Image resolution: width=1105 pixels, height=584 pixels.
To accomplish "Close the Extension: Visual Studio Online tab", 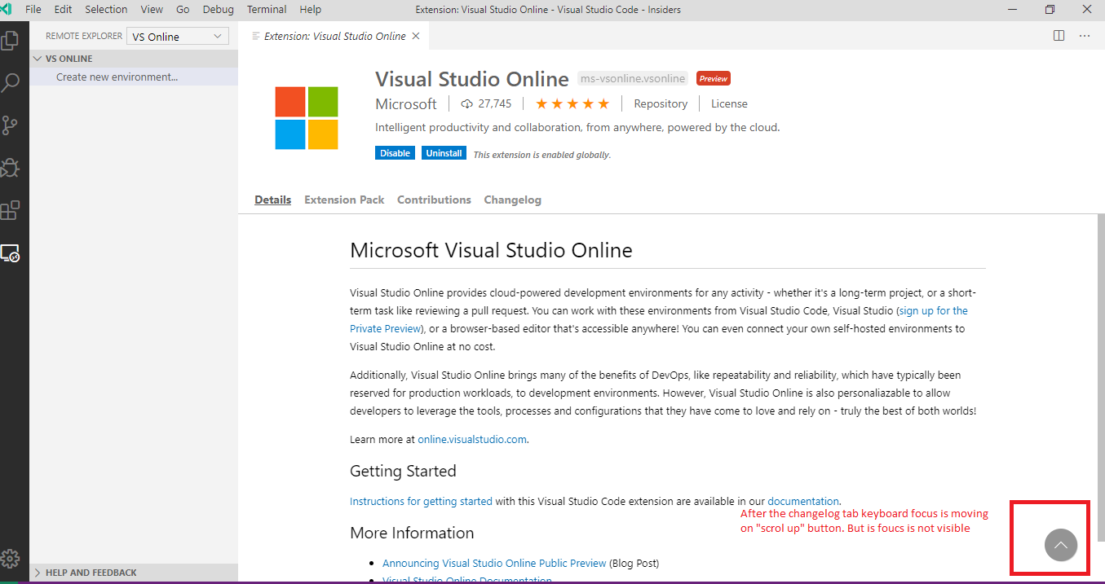I will pos(416,36).
